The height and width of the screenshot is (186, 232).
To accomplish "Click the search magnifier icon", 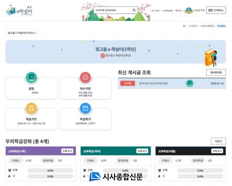I will pos(134,10).
